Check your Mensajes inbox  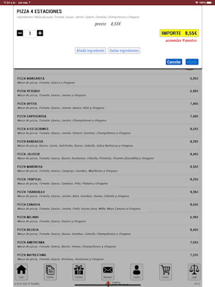coord(107,272)
